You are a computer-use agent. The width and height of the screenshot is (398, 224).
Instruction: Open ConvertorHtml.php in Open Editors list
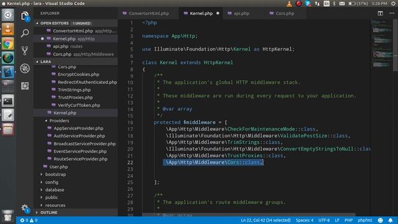(76, 31)
